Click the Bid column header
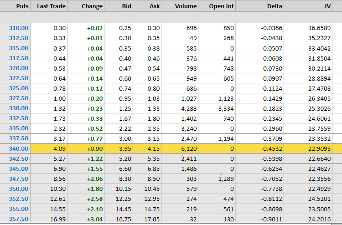 pyautogui.click(x=126, y=6)
